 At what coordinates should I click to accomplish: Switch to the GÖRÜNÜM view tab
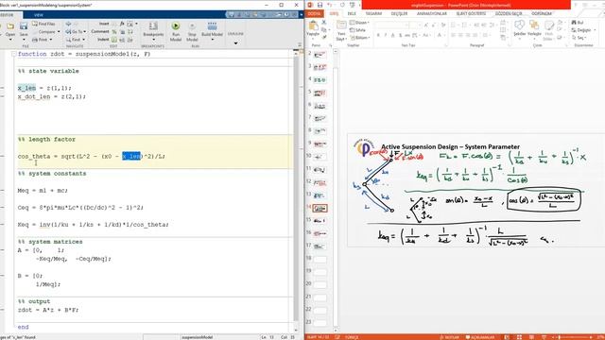tap(542, 13)
